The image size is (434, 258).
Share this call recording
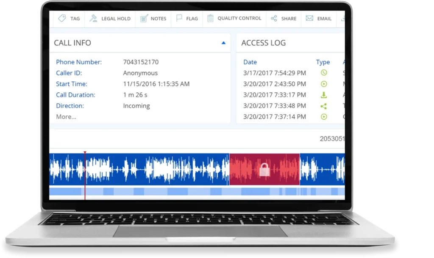tap(283, 18)
